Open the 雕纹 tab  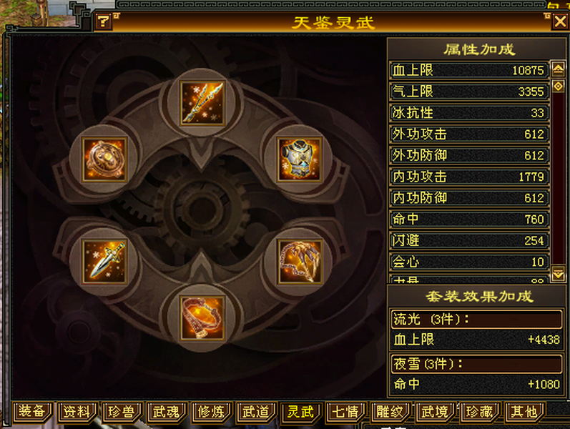click(390, 412)
